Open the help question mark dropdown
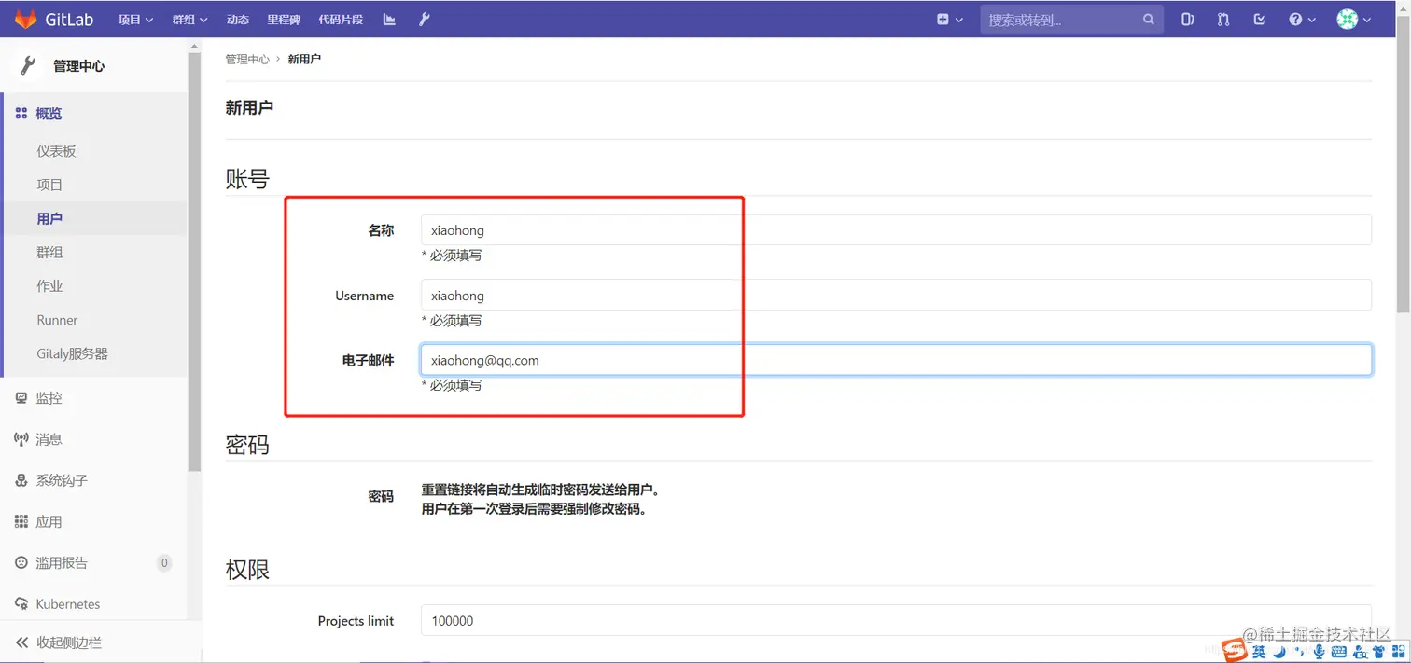 1302,19
